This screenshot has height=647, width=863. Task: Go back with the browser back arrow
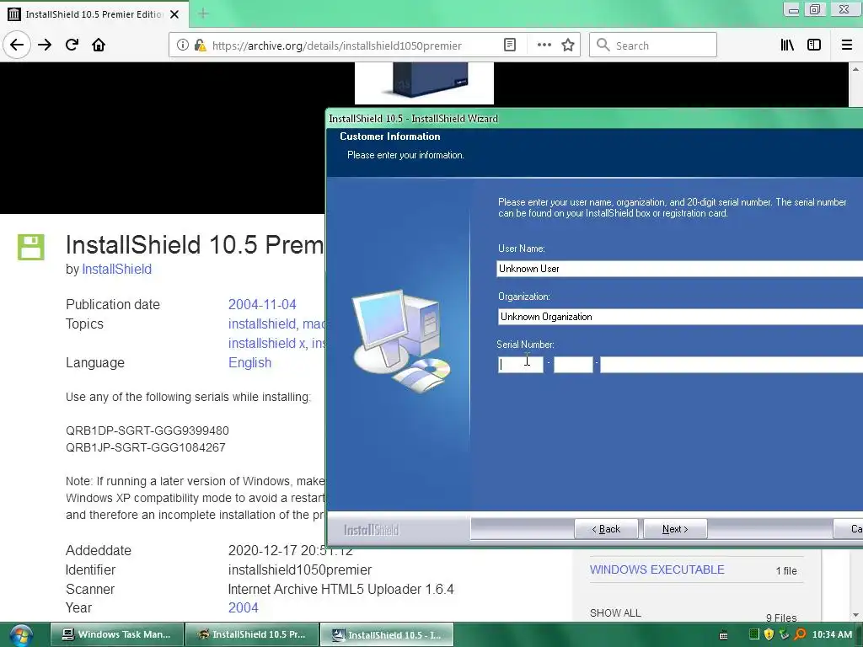pos(17,45)
